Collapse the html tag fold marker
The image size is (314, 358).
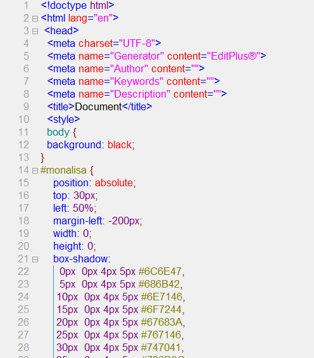pos(35,18)
